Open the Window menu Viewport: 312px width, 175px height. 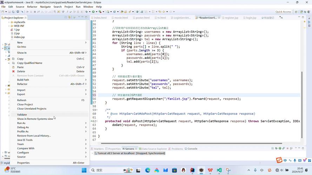[x=88, y=7]
